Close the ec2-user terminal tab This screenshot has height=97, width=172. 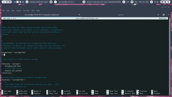coord(79,15)
